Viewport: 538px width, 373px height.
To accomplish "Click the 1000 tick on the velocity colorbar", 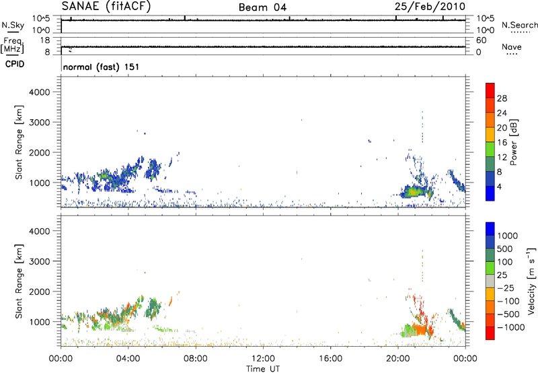I will click(x=508, y=236).
